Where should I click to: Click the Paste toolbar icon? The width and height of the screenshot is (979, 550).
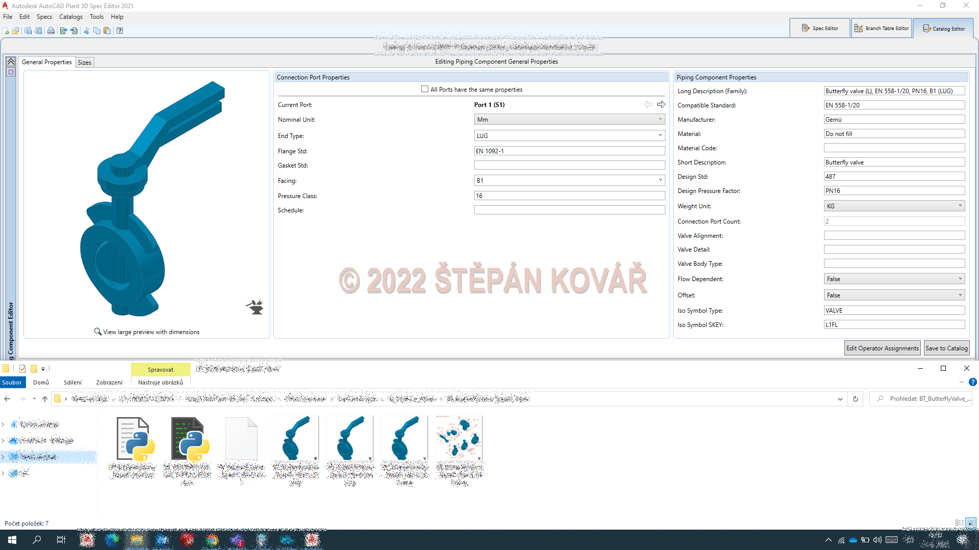click(107, 31)
